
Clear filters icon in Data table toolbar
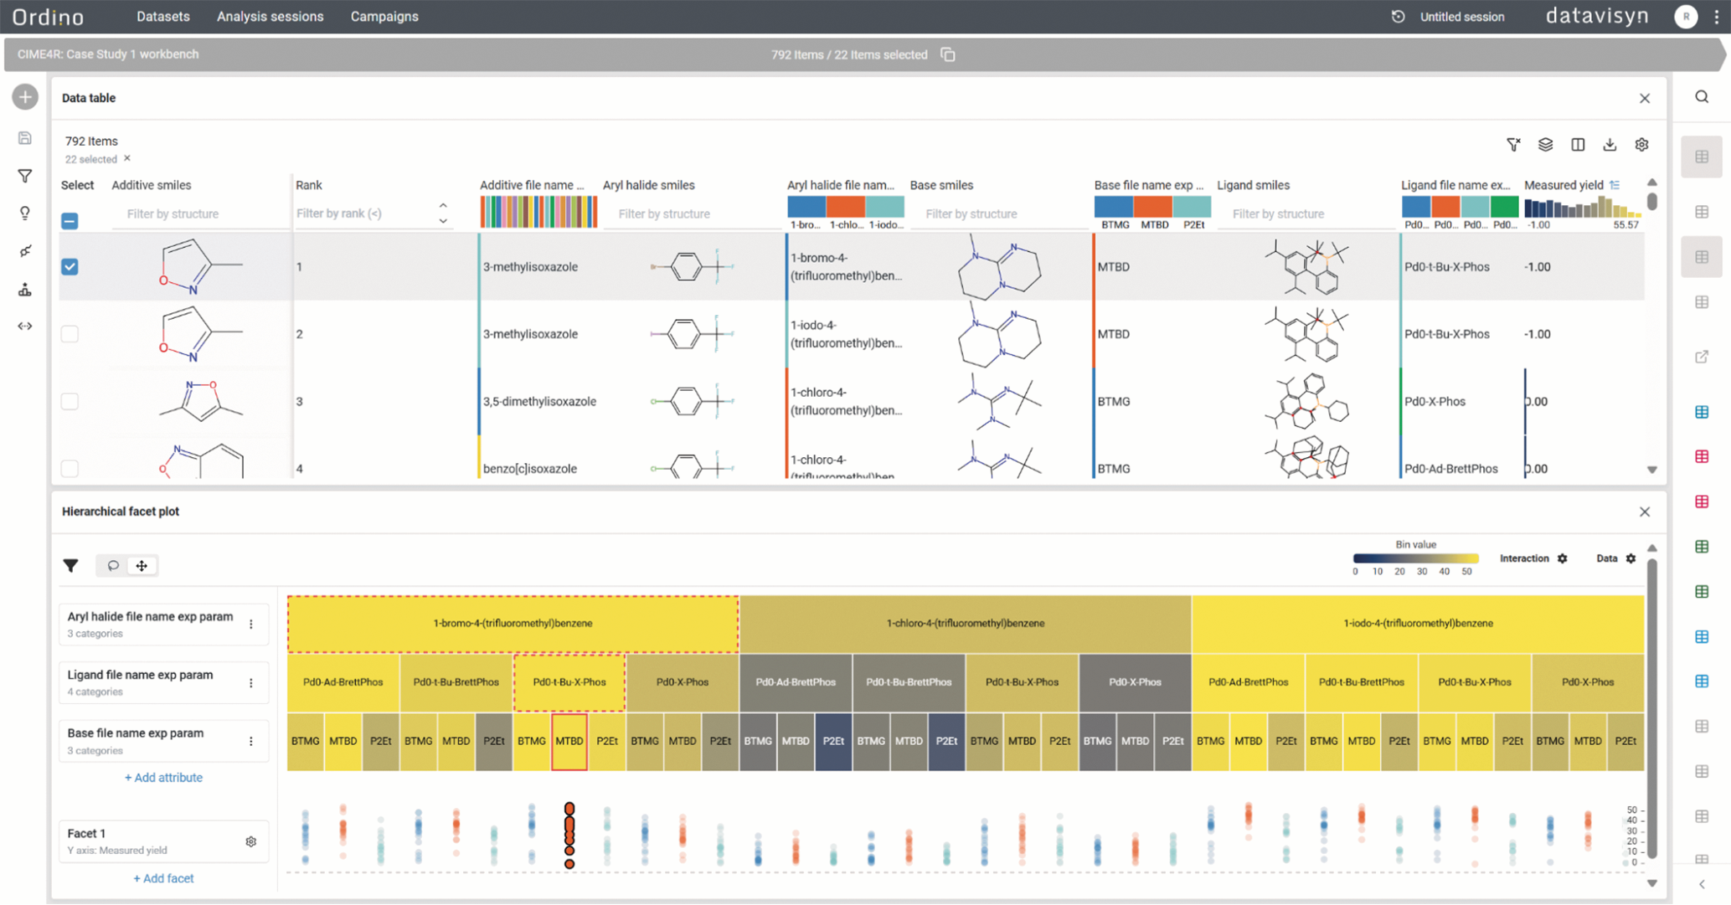[x=1513, y=145]
